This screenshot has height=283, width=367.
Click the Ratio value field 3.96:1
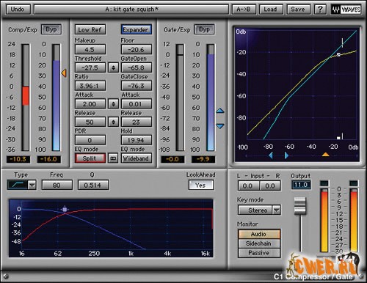pyautogui.click(x=90, y=86)
